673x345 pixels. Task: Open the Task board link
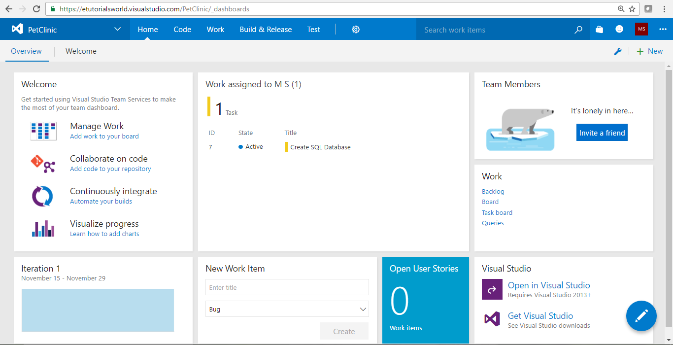point(497,213)
